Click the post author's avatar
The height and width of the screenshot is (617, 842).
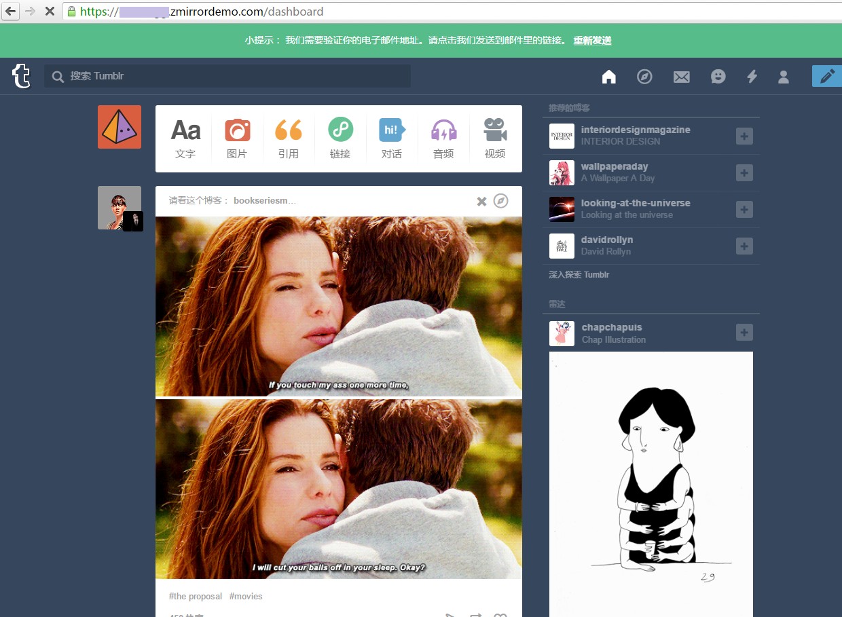click(120, 208)
